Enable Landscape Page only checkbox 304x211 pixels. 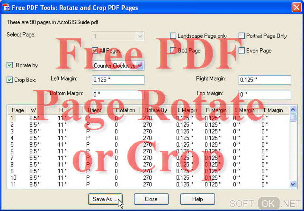coord(173,36)
